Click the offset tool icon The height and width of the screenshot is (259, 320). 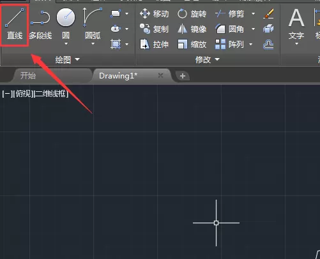tap(268, 44)
